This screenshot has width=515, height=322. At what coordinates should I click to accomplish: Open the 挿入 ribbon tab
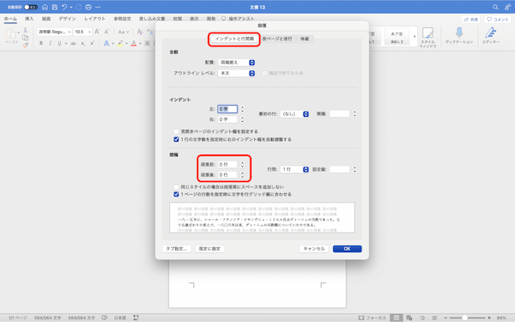[29, 19]
